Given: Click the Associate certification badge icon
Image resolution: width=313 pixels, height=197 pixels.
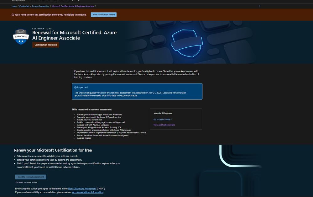Looking at the screenshot, I should 21,37.
